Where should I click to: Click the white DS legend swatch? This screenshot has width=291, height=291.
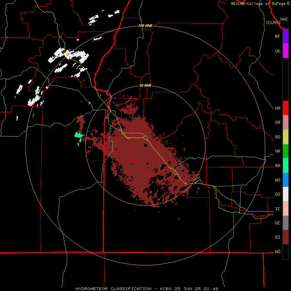click(x=286, y=194)
